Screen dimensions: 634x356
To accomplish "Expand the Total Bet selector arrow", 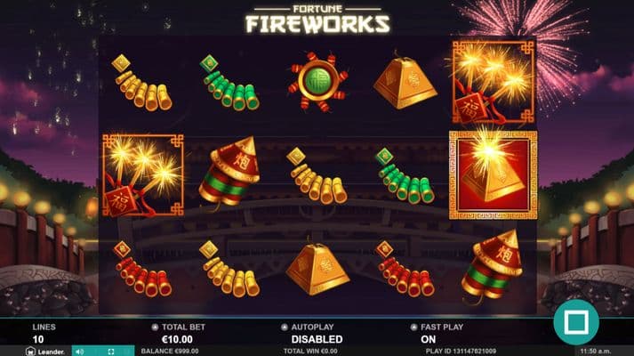I will [155, 327].
